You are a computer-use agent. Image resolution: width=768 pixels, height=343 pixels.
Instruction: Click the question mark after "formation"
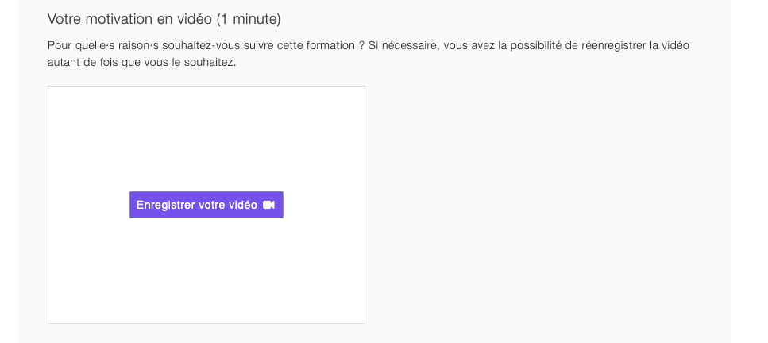pyautogui.click(x=361, y=45)
